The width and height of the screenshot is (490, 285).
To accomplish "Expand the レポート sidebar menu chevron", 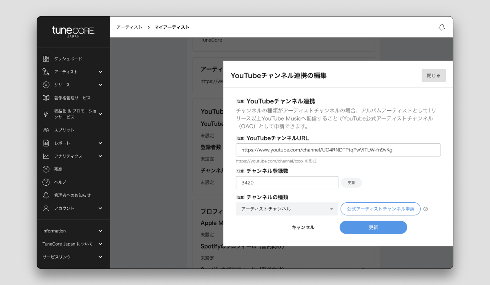I will 100,143.
